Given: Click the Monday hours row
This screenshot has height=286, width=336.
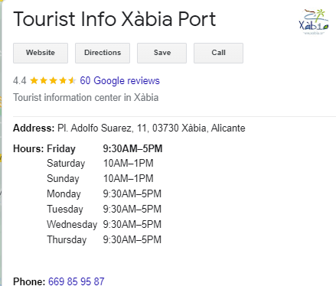Looking at the screenshot, I should [x=104, y=194].
